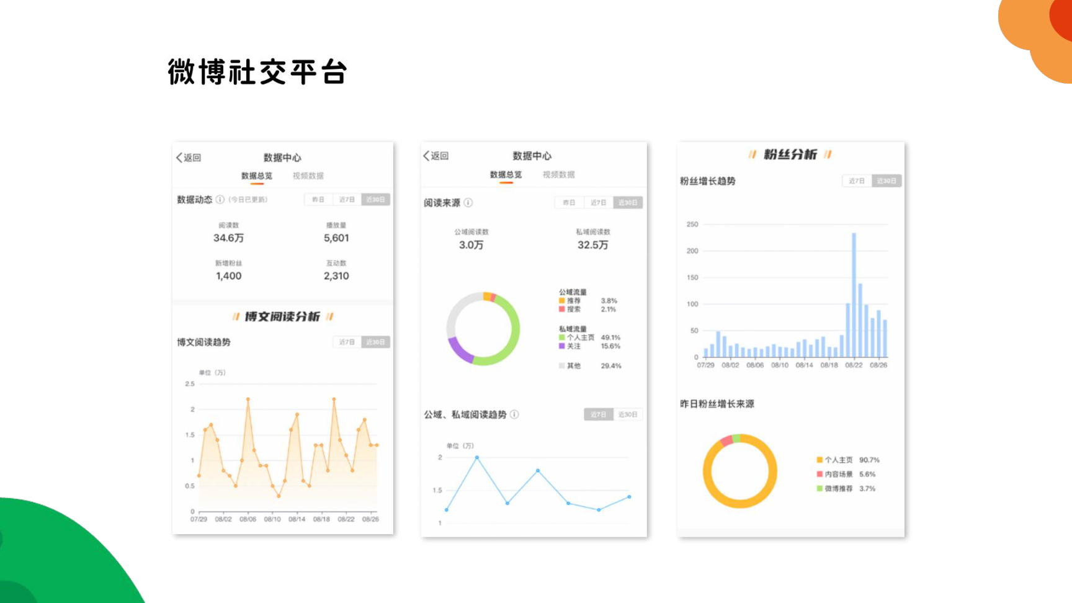Click orange 推荐 legend swatch
The image size is (1072, 603).
(562, 301)
